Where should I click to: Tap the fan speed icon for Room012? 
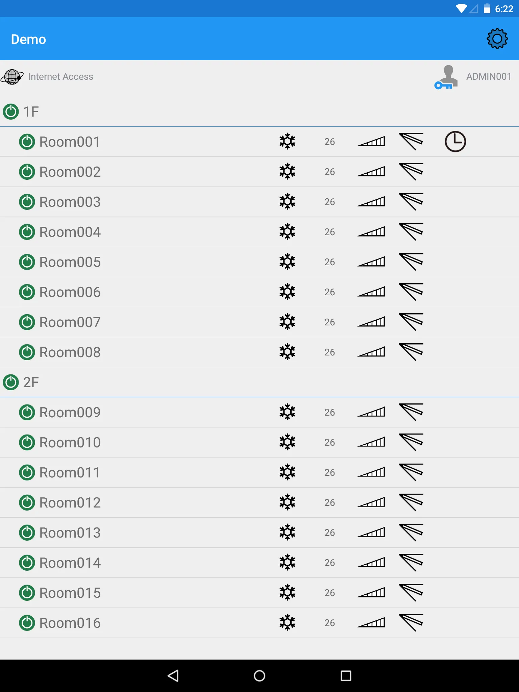pyautogui.click(x=371, y=502)
